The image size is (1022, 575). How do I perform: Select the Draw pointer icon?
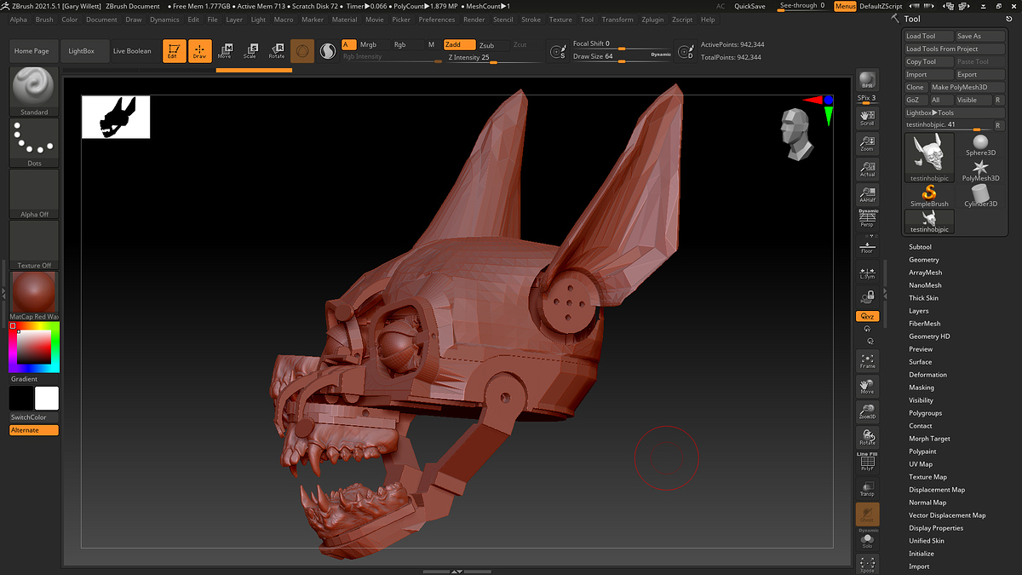pyautogui.click(x=199, y=51)
